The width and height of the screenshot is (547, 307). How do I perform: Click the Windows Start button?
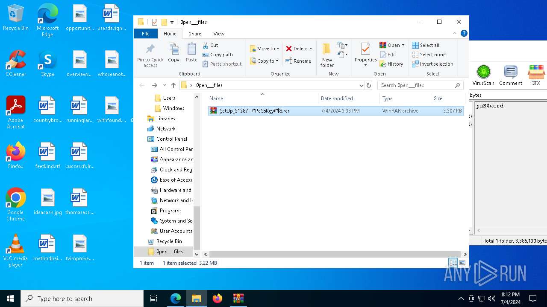pyautogui.click(x=10, y=298)
